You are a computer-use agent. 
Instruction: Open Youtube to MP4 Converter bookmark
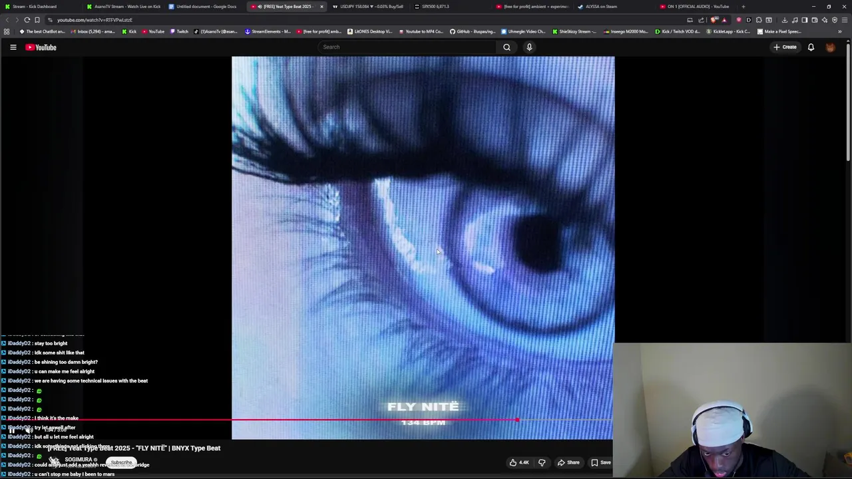point(421,31)
